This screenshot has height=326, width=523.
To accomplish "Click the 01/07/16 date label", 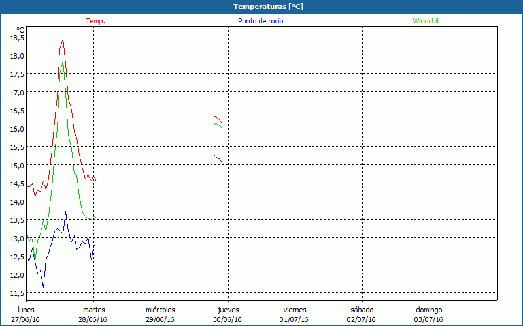I will point(294,319).
